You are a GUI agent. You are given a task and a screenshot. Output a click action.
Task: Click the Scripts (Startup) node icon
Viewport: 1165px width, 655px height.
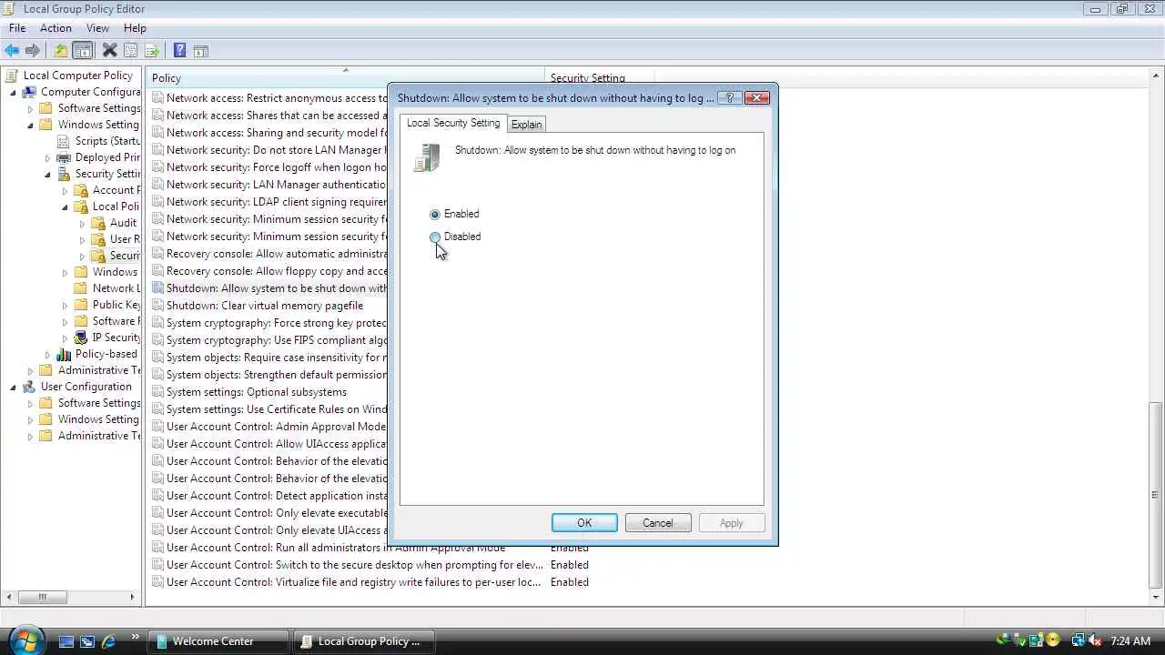64,141
